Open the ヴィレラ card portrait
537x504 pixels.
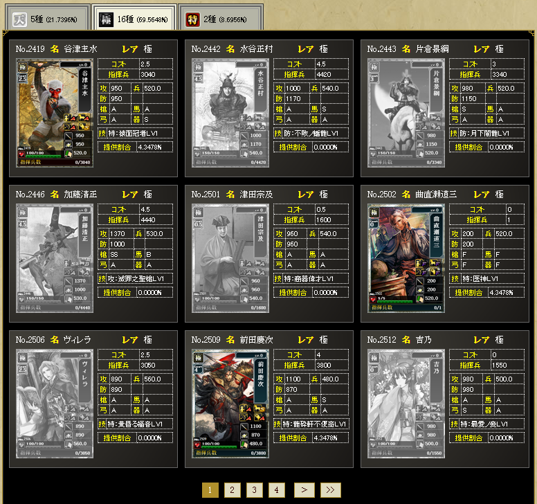(55, 404)
